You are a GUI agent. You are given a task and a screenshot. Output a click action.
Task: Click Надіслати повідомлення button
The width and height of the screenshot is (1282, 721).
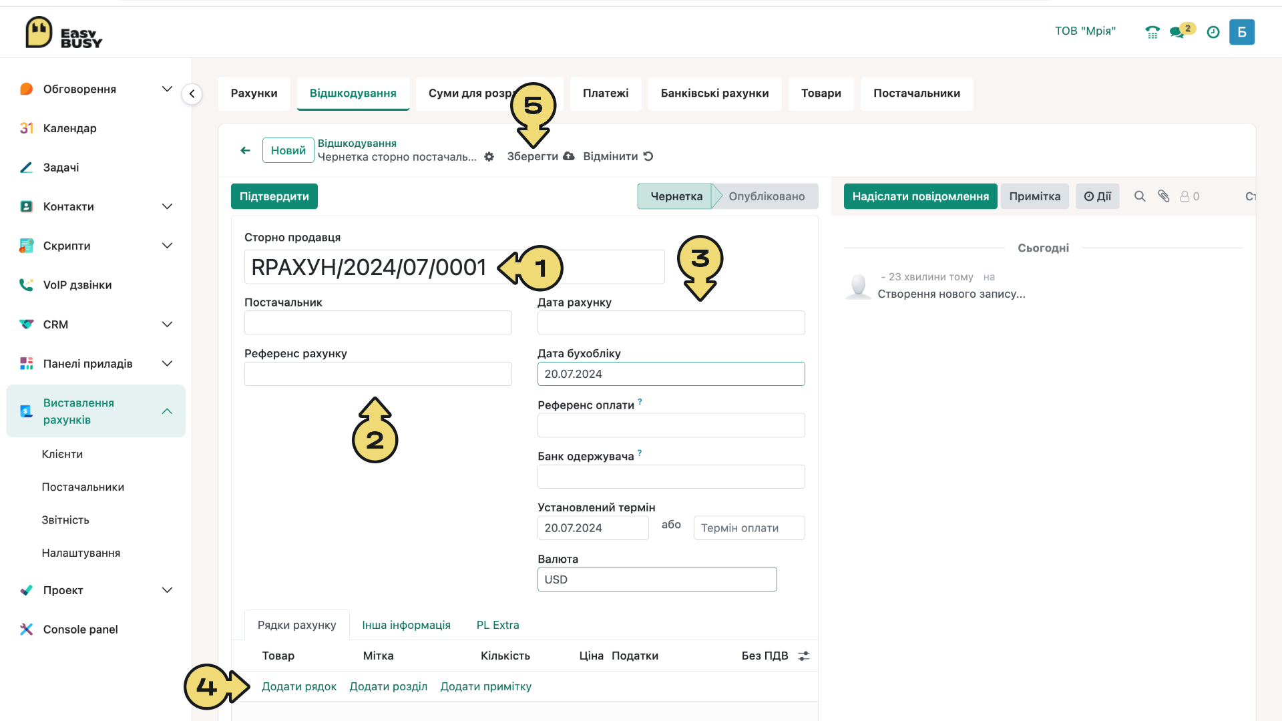pyautogui.click(x=920, y=196)
